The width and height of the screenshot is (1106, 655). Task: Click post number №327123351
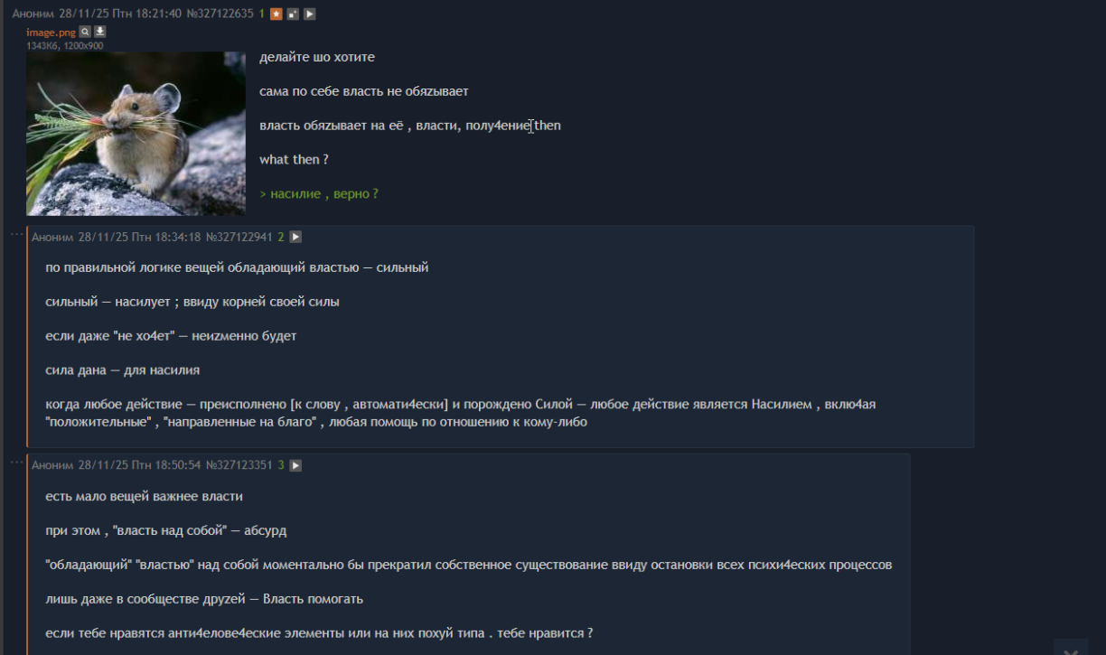coord(239,465)
